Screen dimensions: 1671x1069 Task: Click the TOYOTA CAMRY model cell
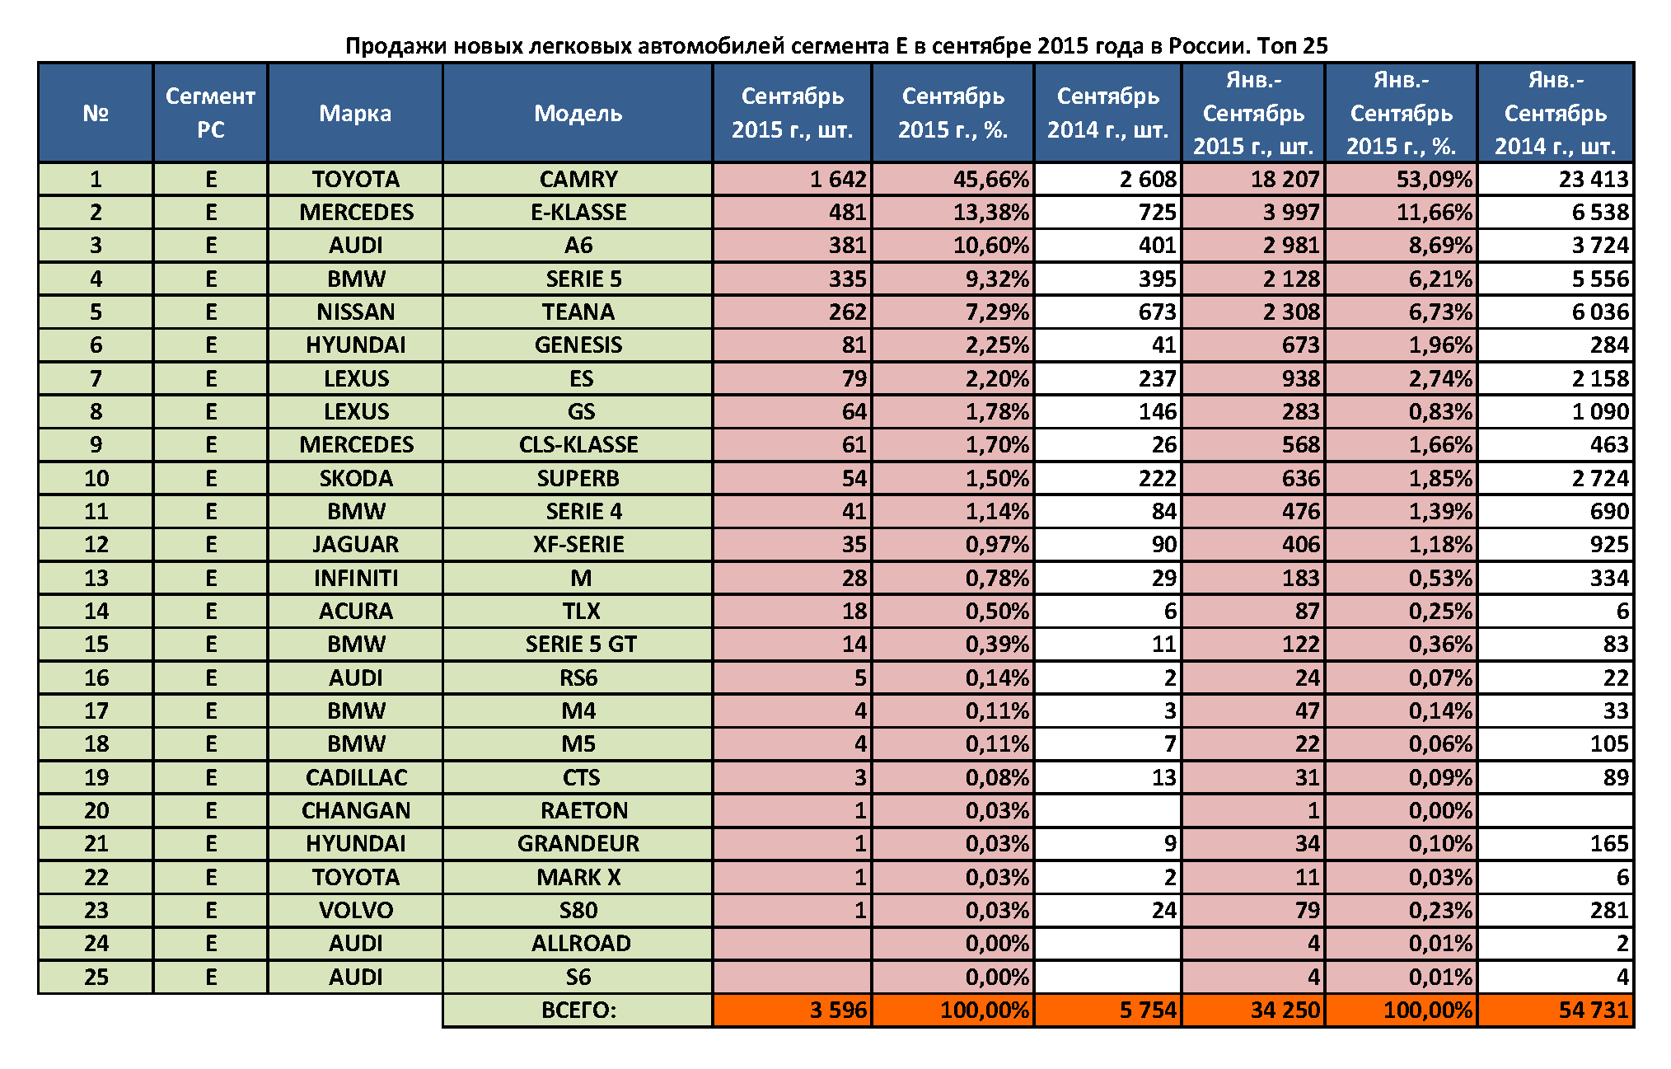click(x=578, y=179)
